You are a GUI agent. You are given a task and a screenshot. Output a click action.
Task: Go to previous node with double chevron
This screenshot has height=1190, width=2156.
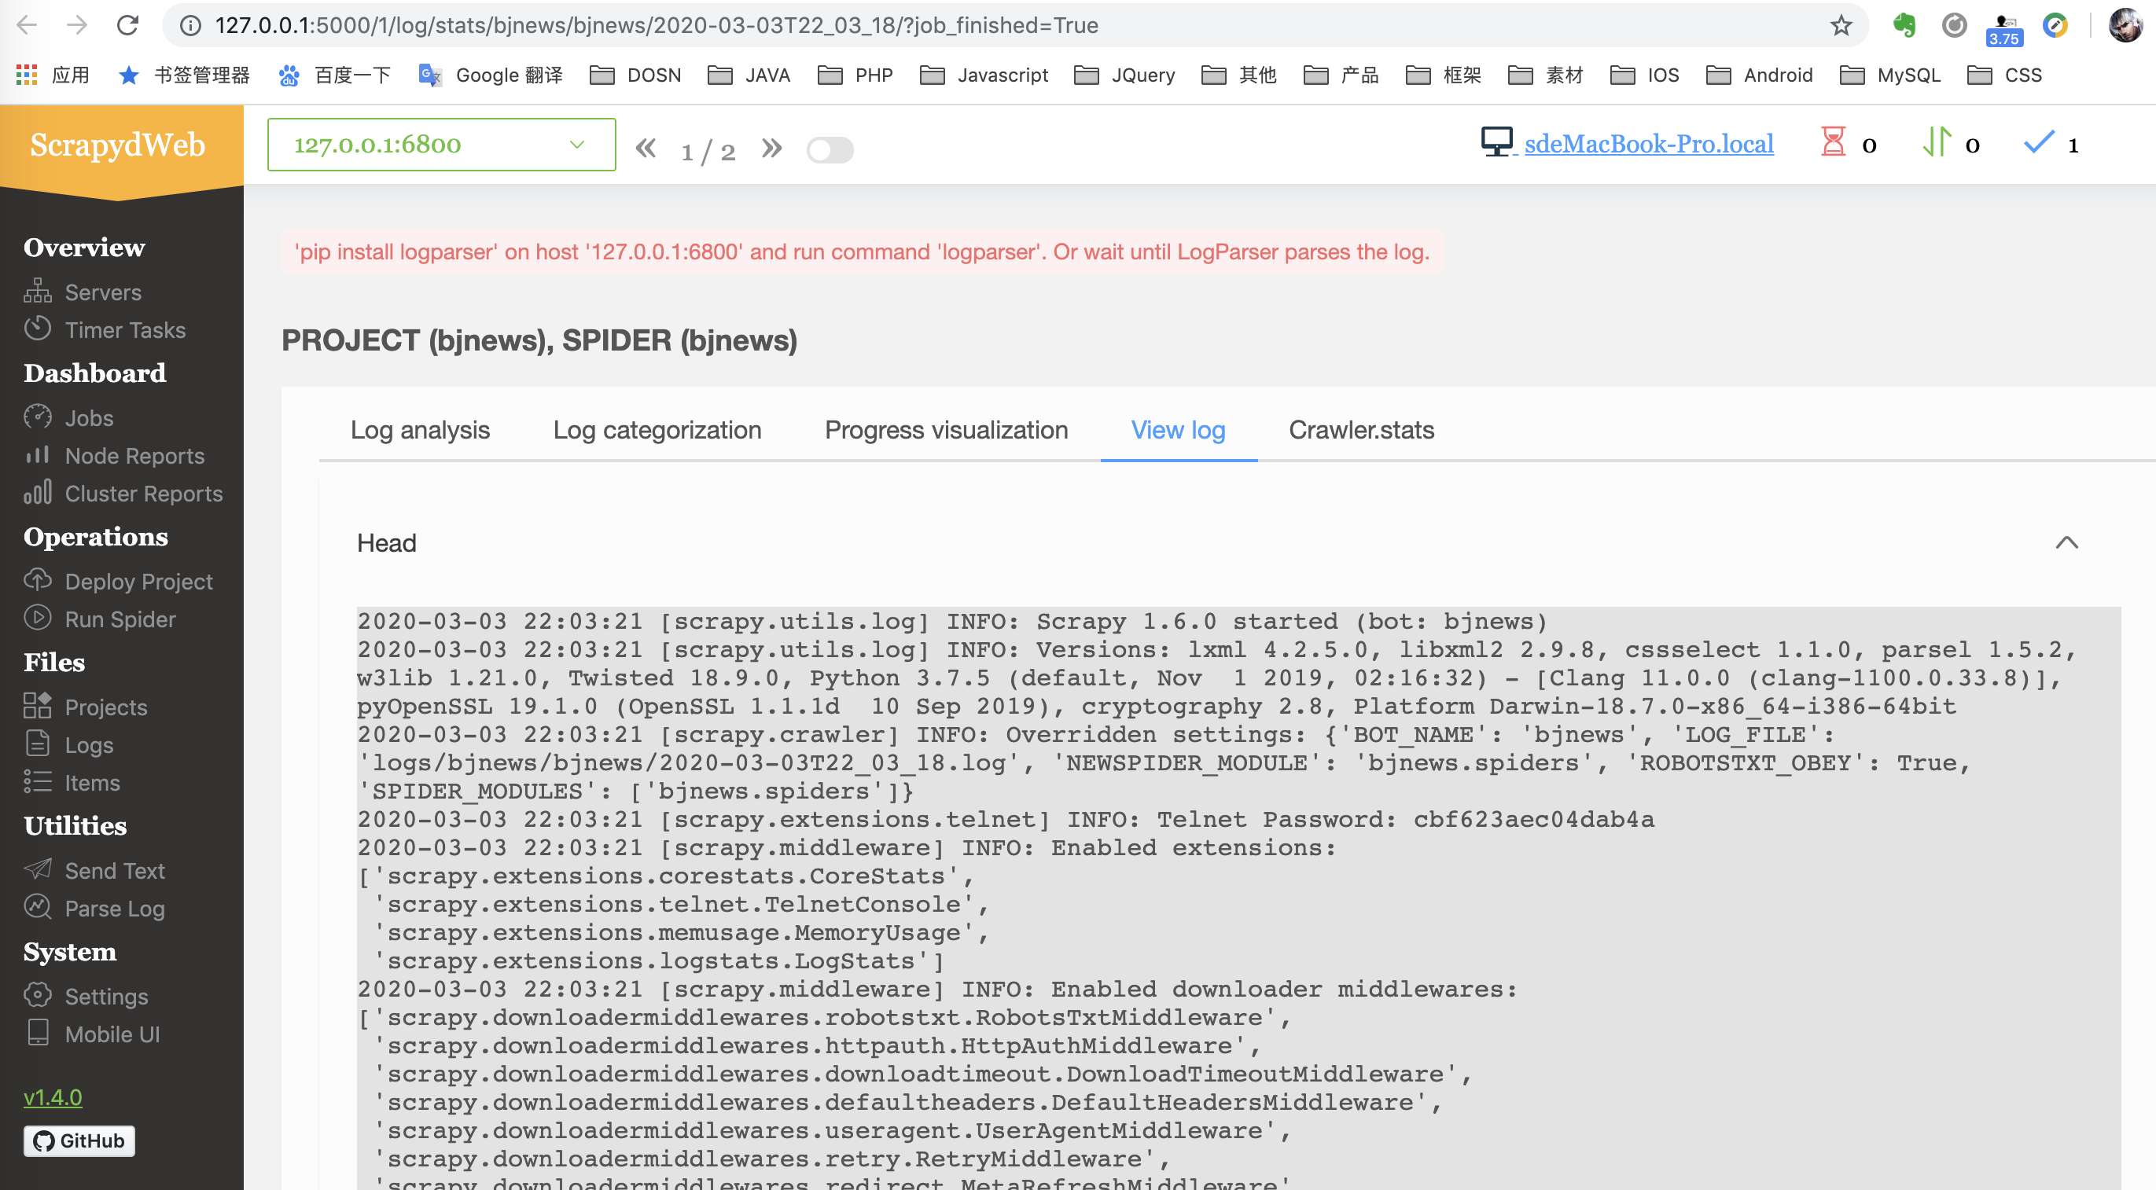pyautogui.click(x=646, y=149)
